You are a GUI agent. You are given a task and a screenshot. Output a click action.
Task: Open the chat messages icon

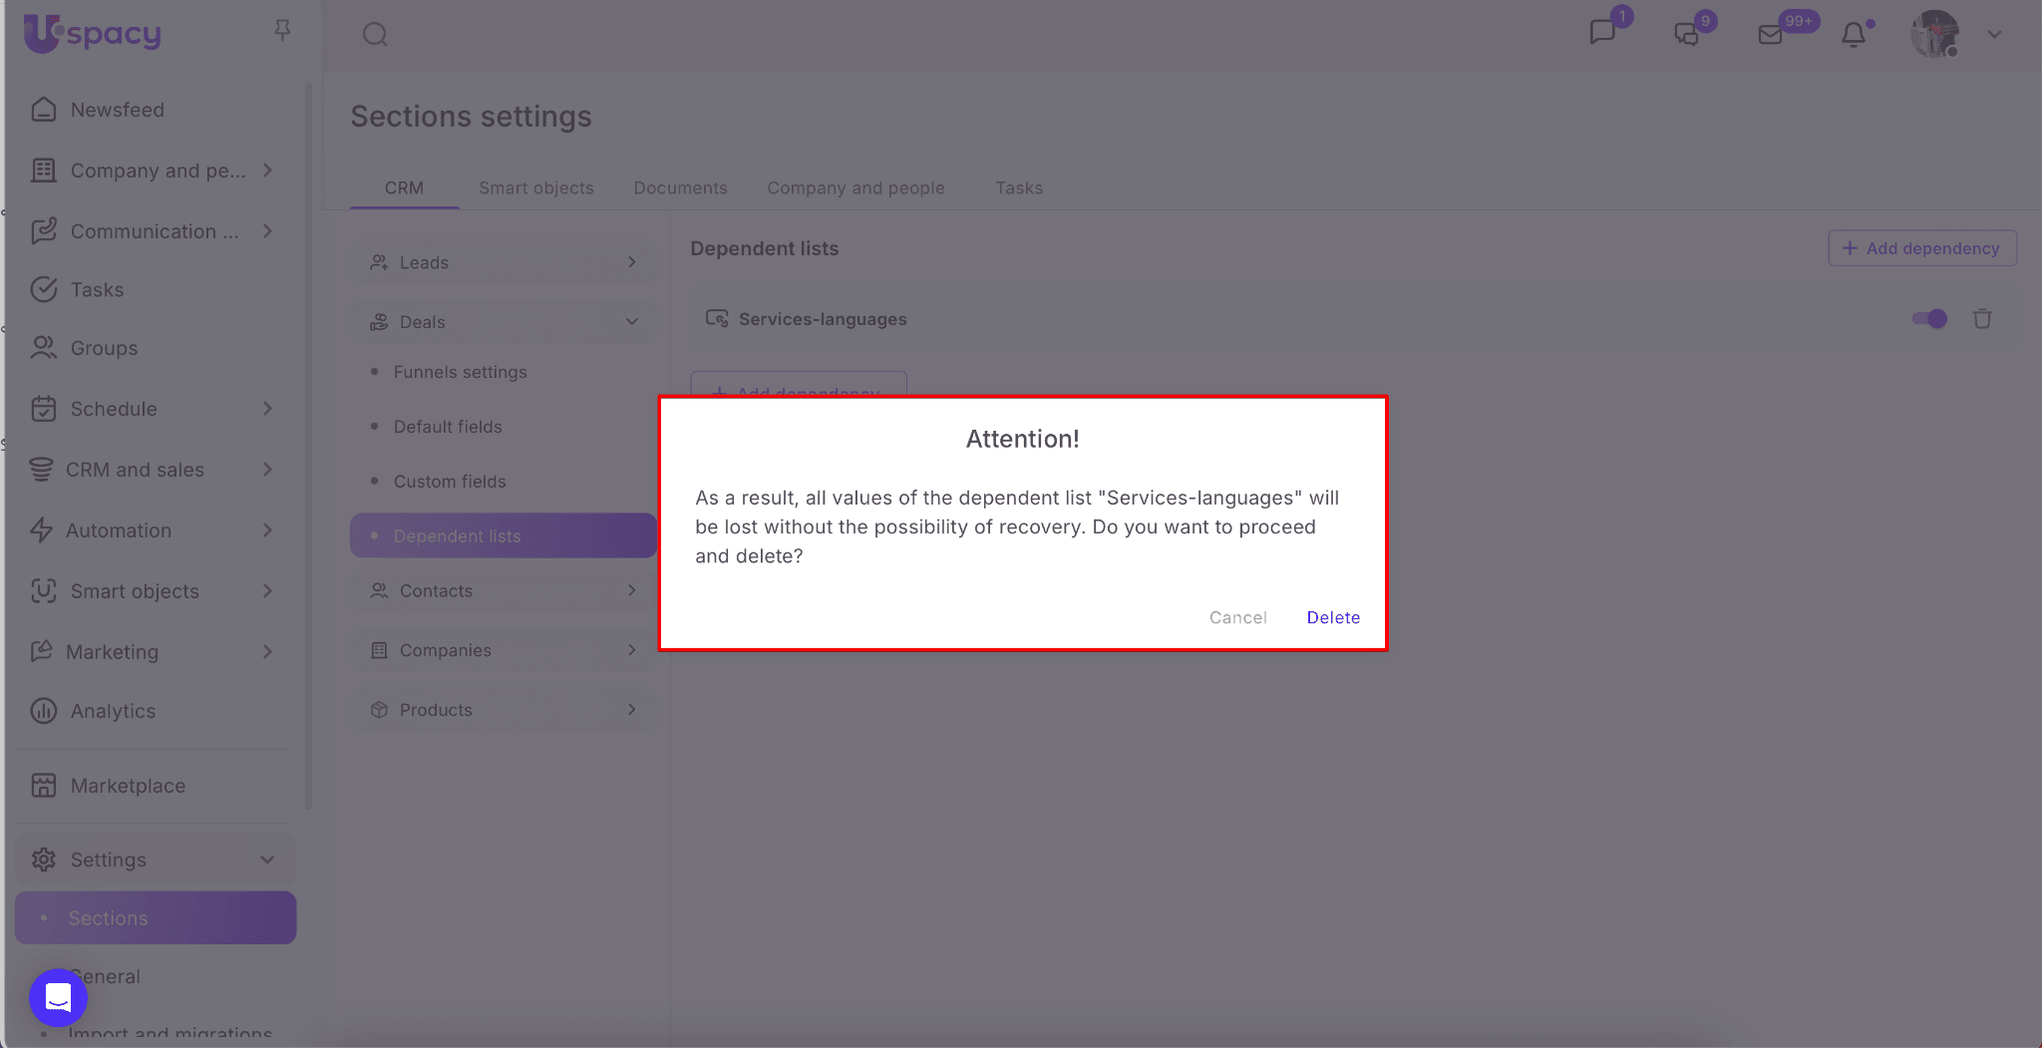click(1602, 33)
